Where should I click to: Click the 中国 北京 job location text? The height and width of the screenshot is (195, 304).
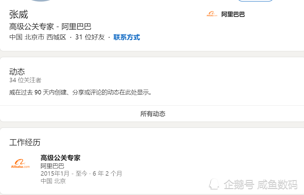[53, 181]
